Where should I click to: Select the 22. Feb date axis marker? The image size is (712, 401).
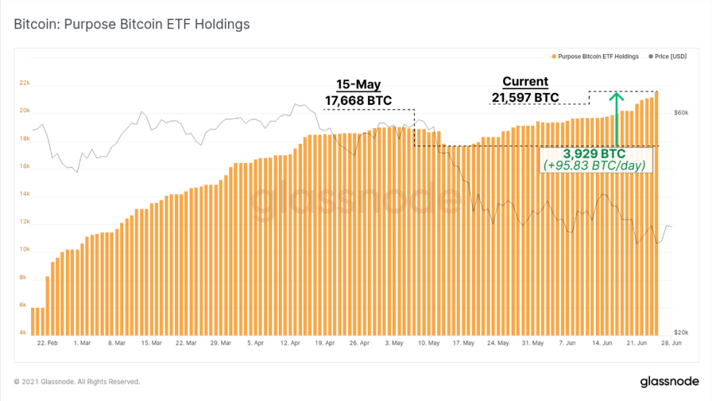point(47,343)
